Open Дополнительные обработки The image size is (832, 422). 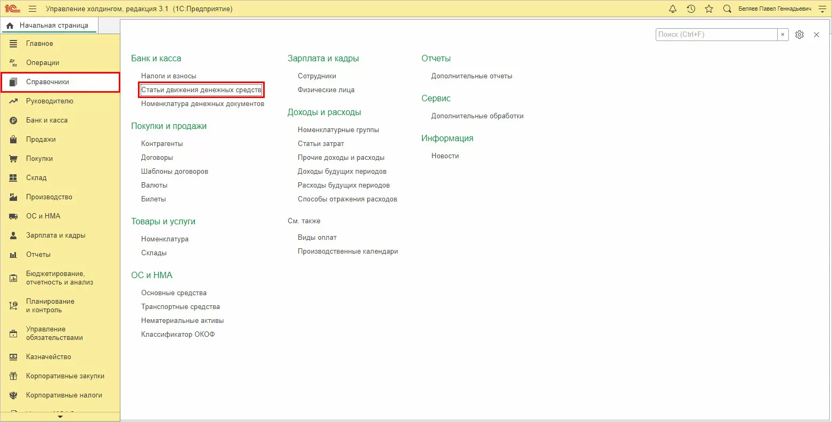click(477, 116)
